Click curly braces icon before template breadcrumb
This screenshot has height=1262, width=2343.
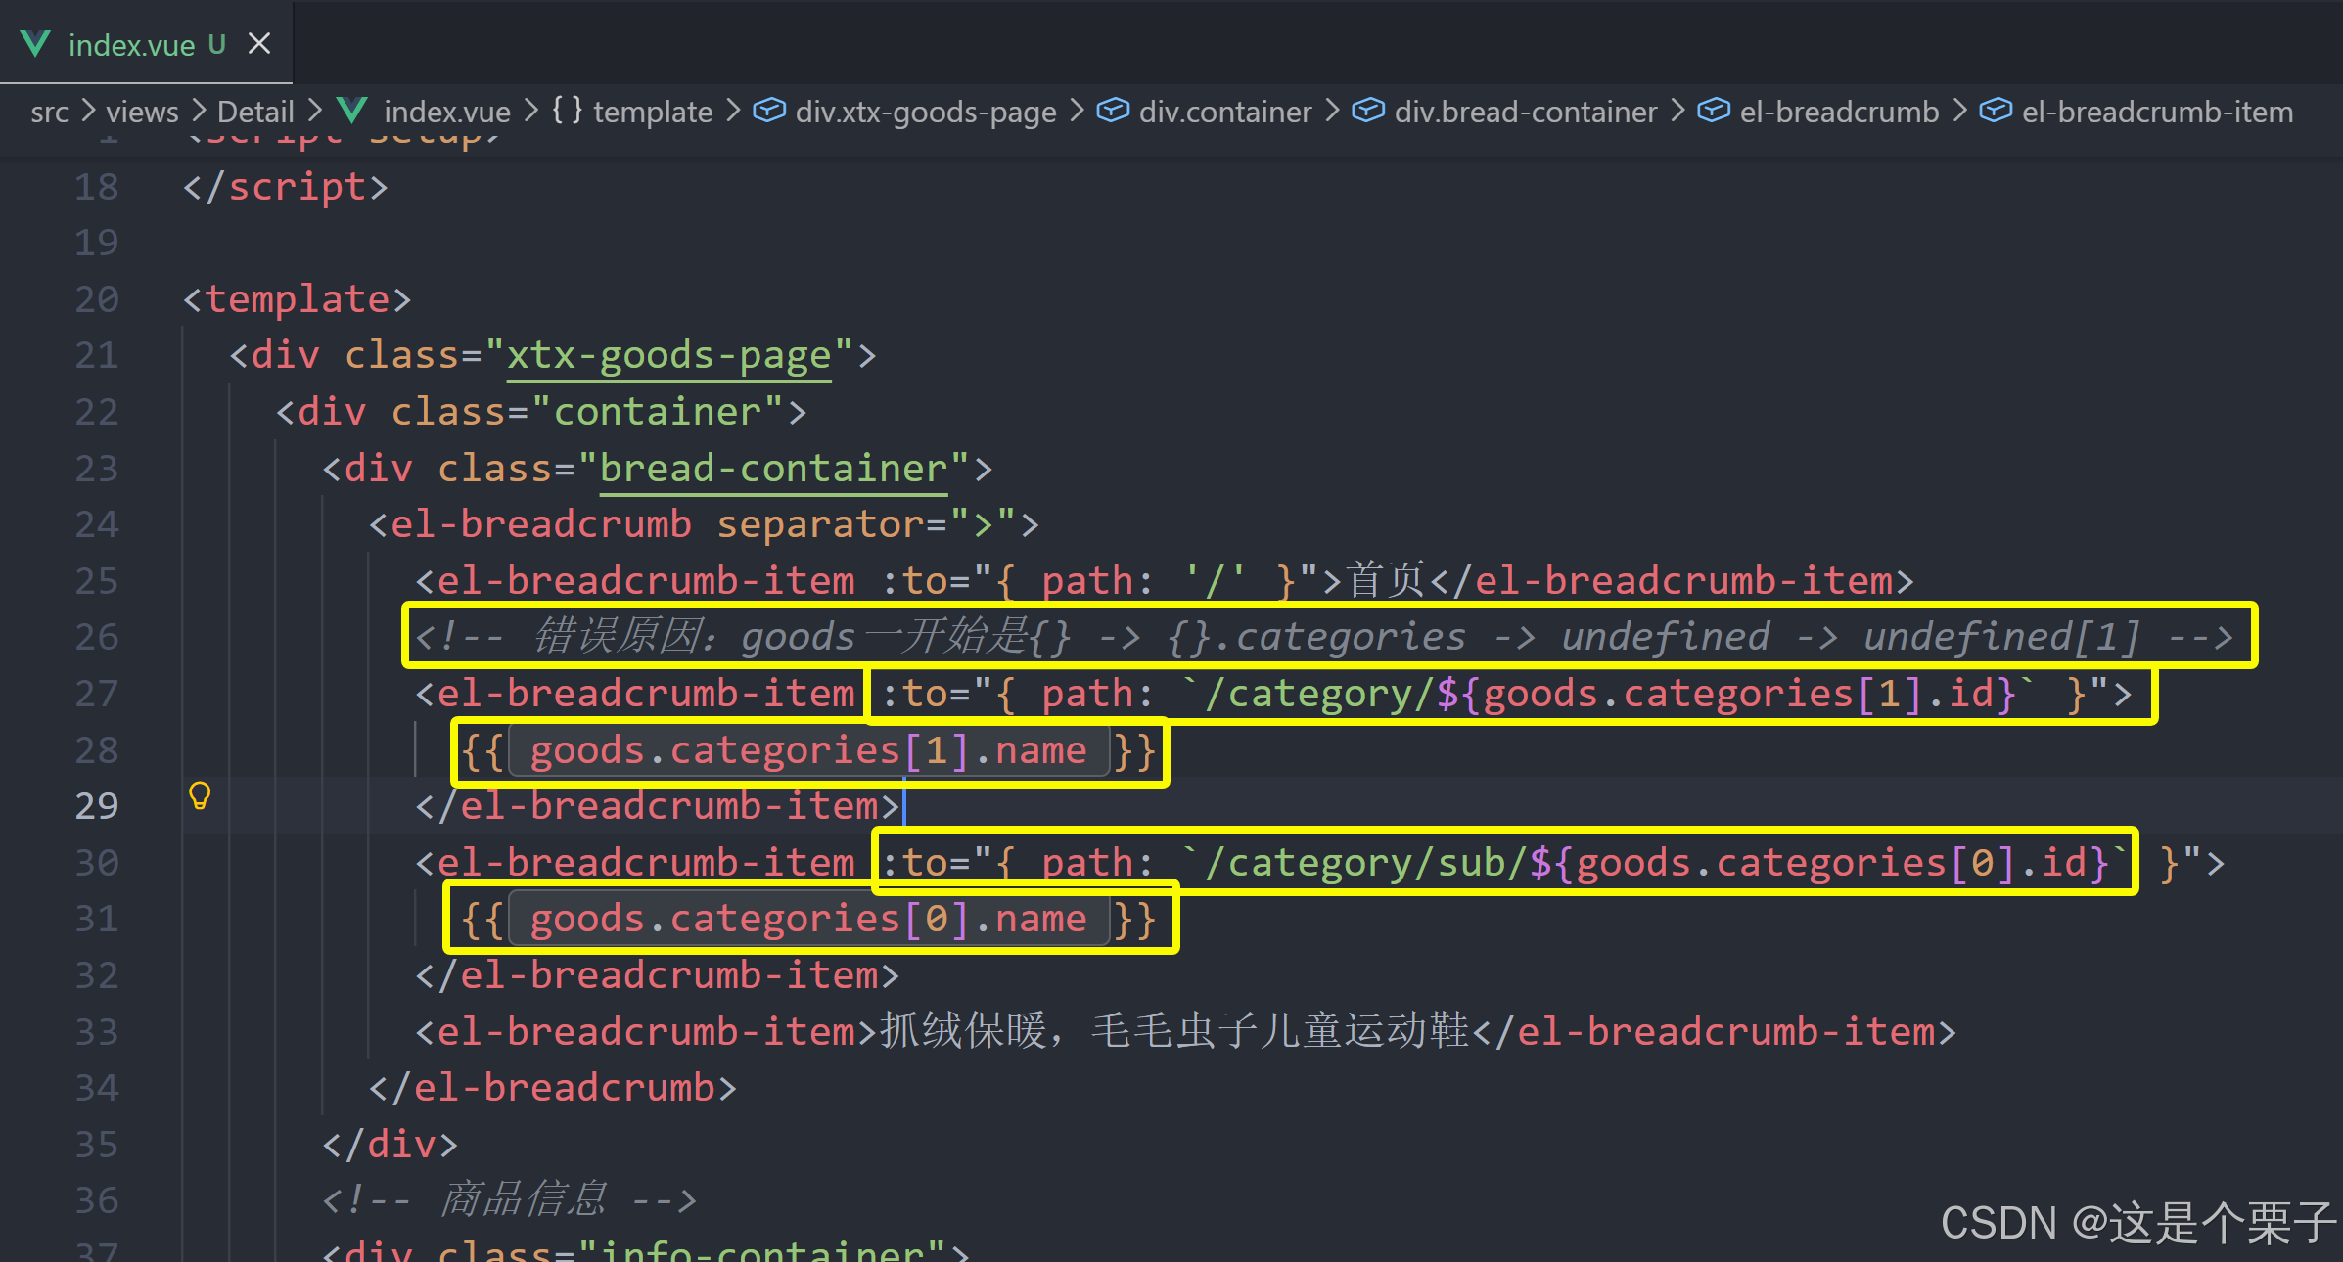567,110
